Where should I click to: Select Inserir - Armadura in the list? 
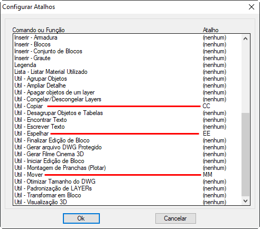pos(127,37)
